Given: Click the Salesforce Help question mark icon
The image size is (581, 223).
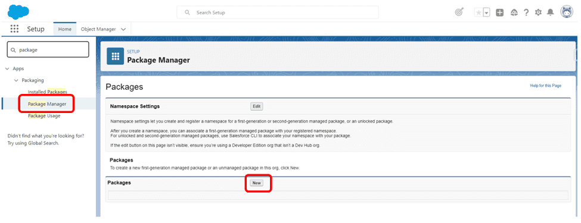Looking at the screenshot, I should 526,12.
